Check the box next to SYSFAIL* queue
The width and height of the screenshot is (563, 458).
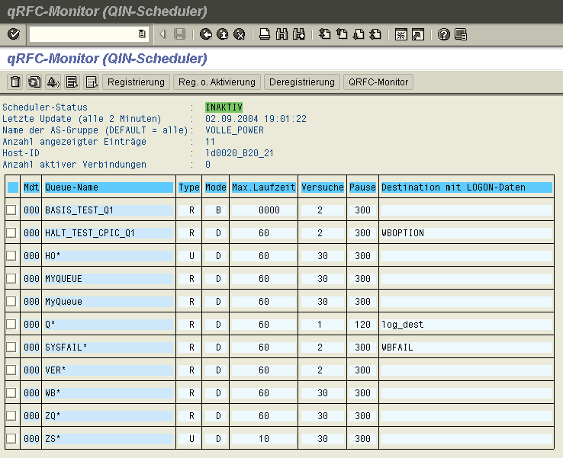pyautogui.click(x=11, y=348)
